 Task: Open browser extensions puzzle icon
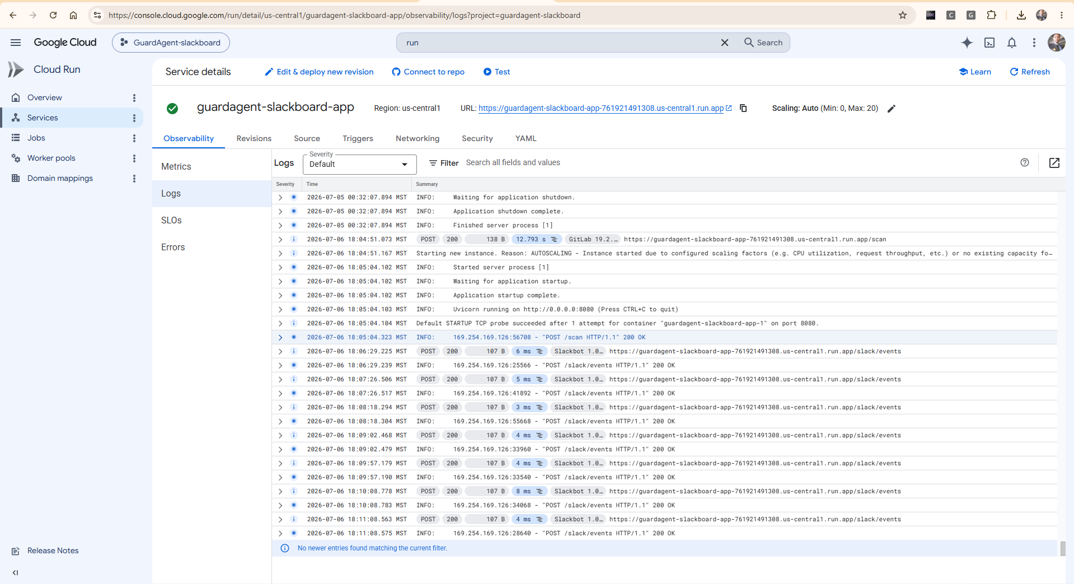click(x=991, y=15)
